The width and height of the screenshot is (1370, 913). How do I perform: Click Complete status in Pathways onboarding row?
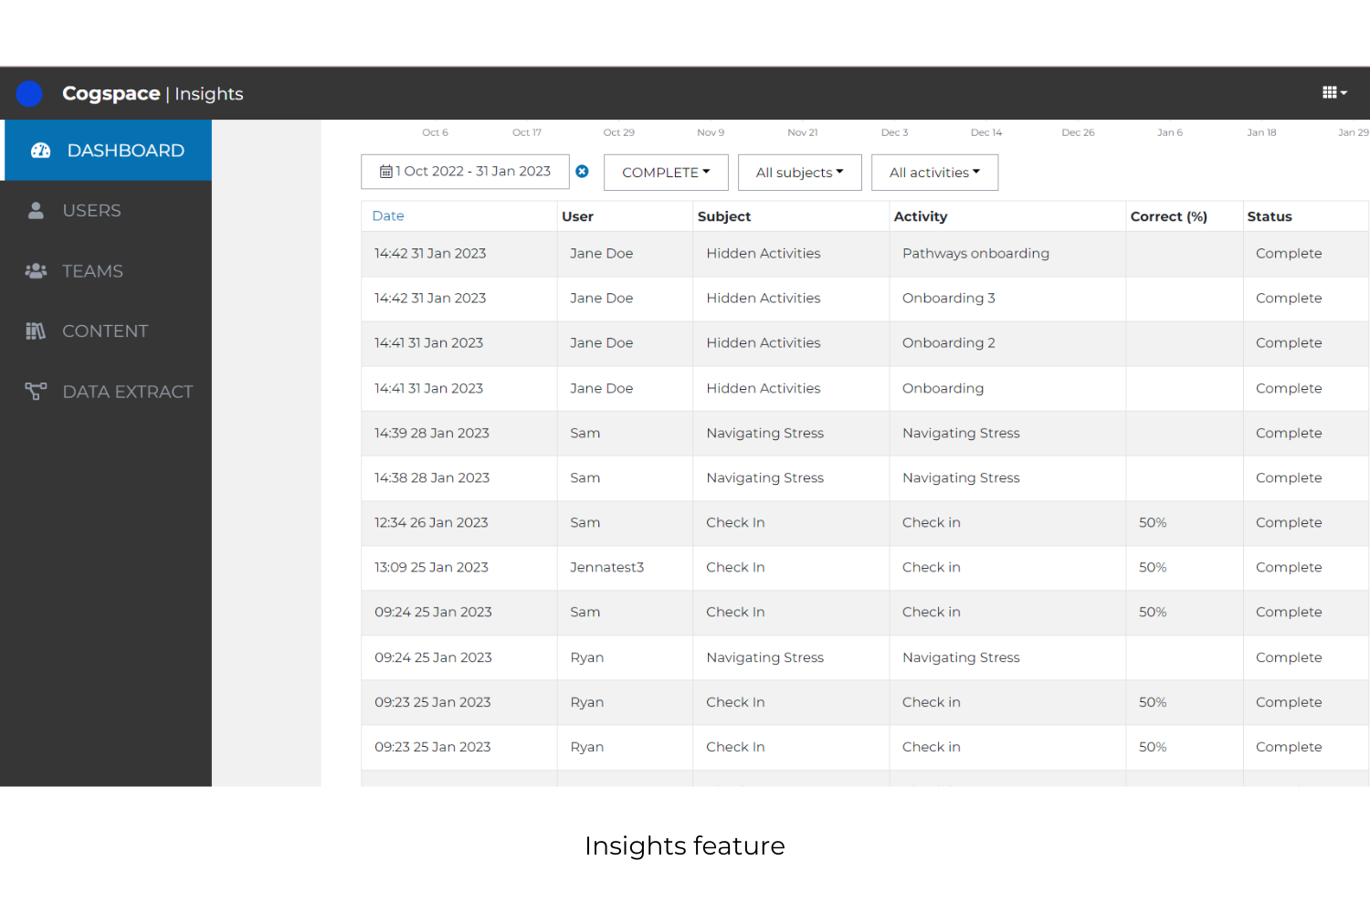point(1289,254)
